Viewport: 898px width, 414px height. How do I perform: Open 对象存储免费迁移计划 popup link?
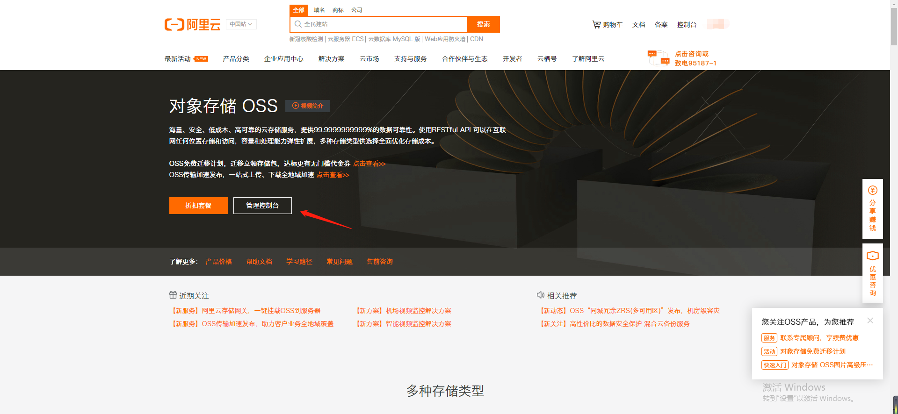pyautogui.click(x=813, y=351)
